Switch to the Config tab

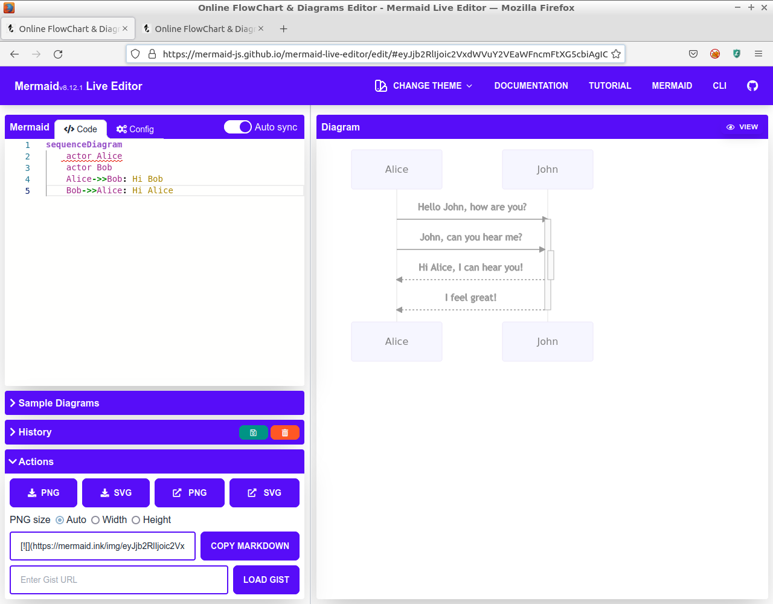click(x=135, y=129)
